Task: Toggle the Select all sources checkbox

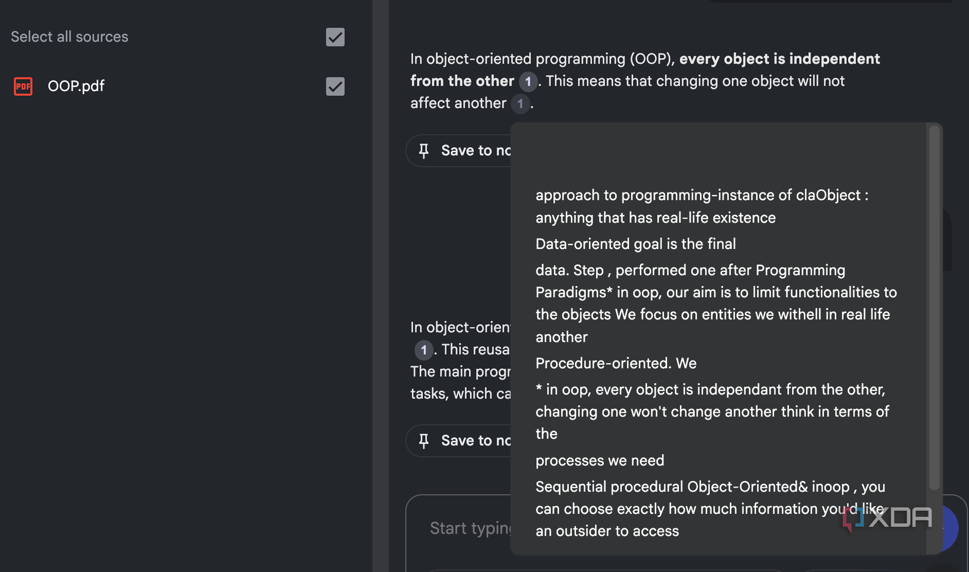Action: click(x=335, y=37)
